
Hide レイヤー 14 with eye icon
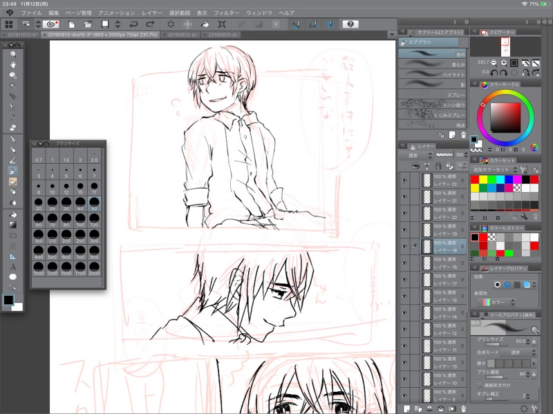tap(404, 313)
